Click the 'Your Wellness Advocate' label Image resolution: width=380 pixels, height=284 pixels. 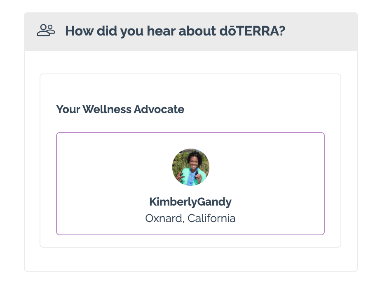pyautogui.click(x=120, y=109)
